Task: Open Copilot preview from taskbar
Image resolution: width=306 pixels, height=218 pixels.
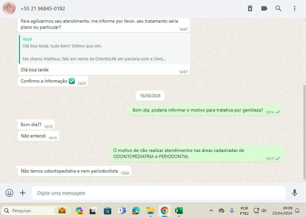Action: point(80,211)
